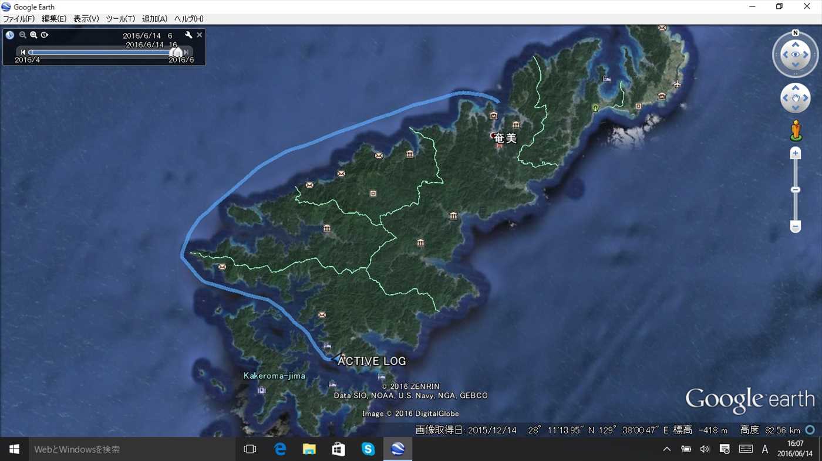This screenshot has height=461, width=822.
Task: Click the time slider end thumb
Action: tap(178, 53)
